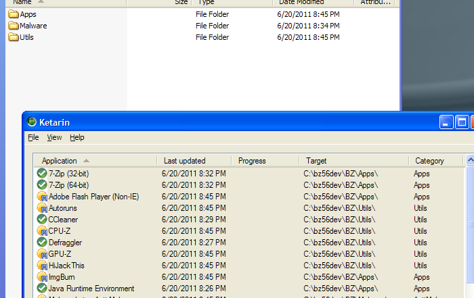This screenshot has width=474, height=298.
Task: Click the target path in the ImgBurn row
Action: click(341, 277)
